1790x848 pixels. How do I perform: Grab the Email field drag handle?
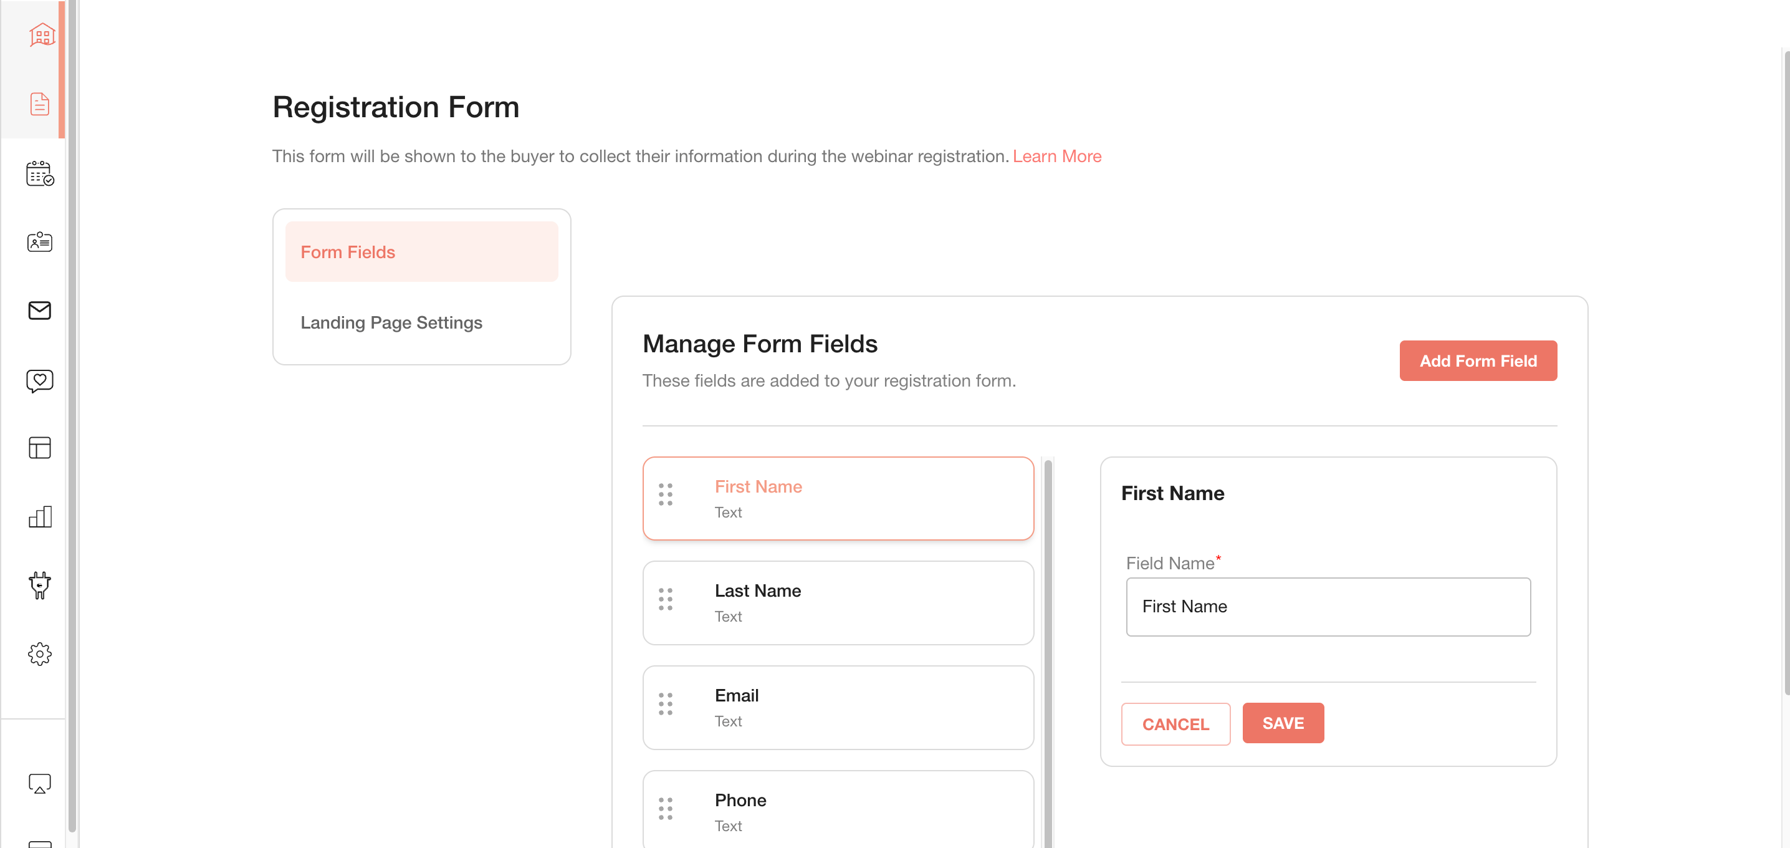pyautogui.click(x=665, y=703)
